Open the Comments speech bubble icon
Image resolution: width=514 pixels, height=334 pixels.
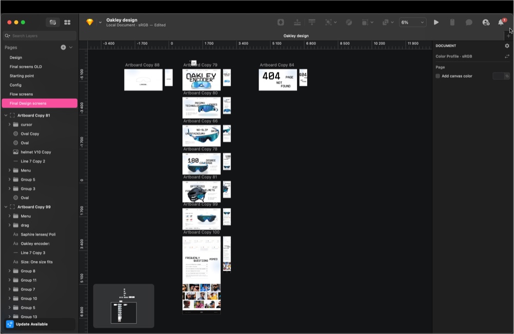(469, 23)
